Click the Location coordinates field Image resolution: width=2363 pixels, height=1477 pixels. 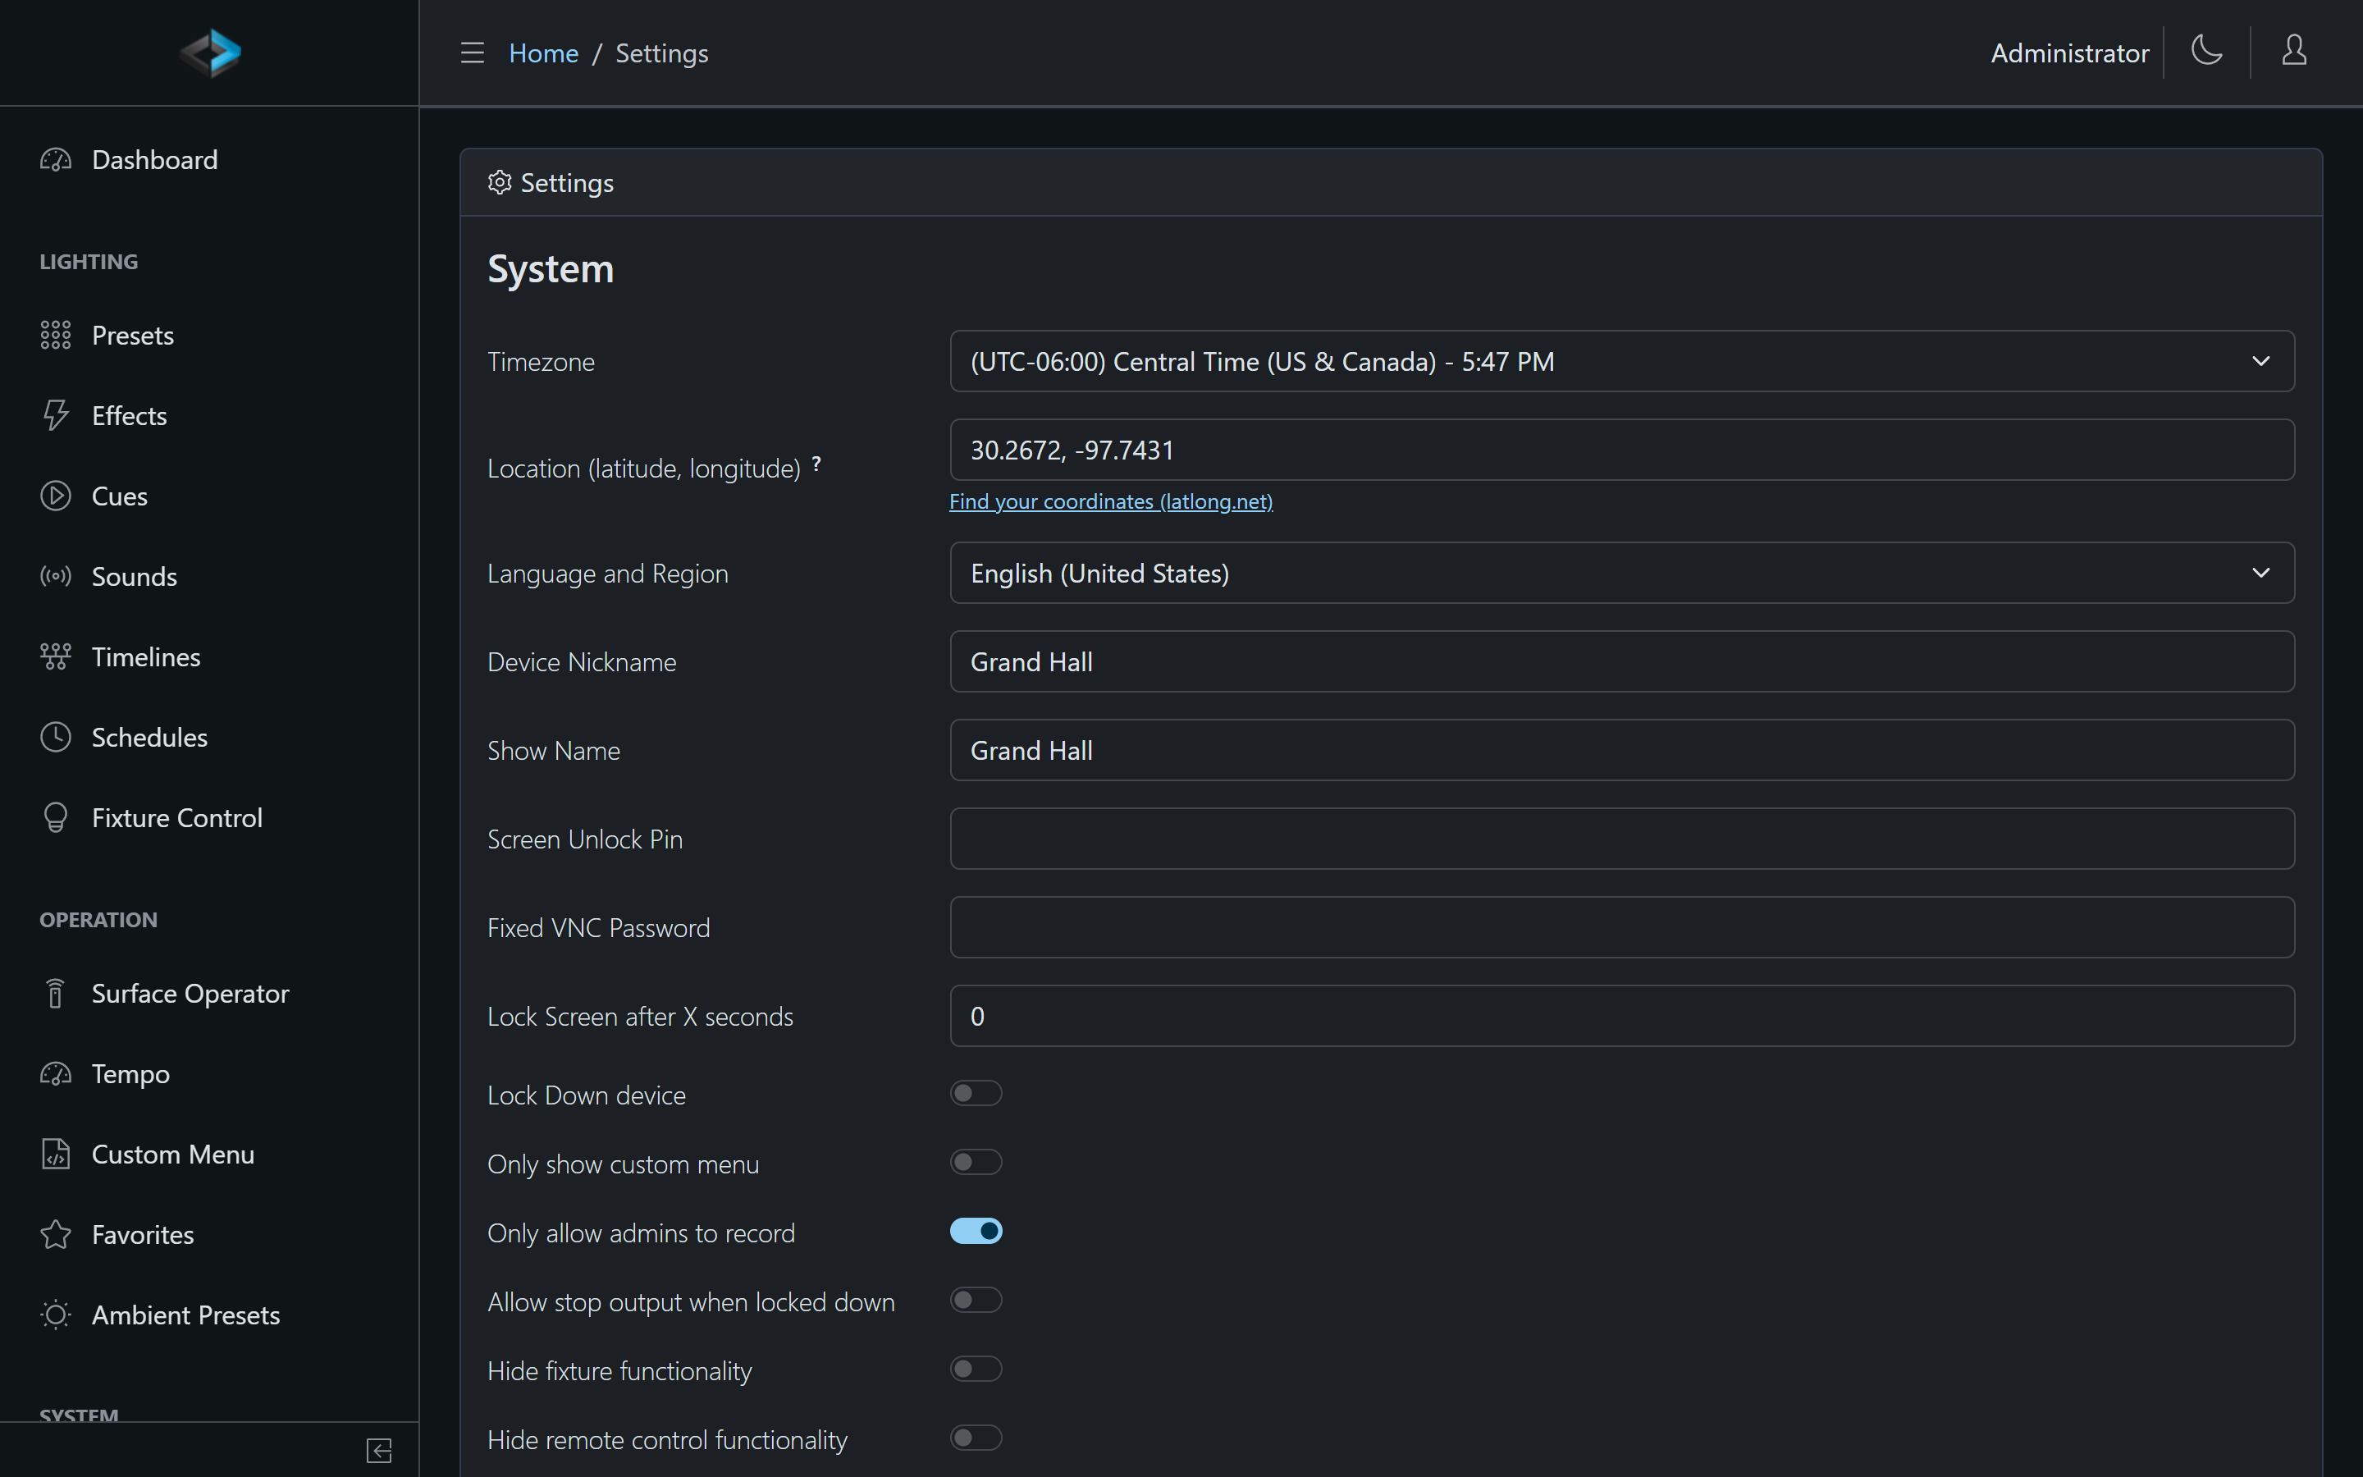pos(1622,450)
